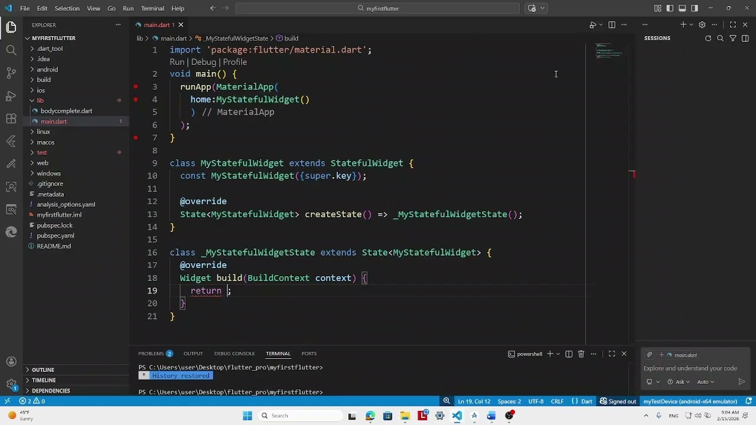
Task: Split the terminal
Action: tap(569, 354)
